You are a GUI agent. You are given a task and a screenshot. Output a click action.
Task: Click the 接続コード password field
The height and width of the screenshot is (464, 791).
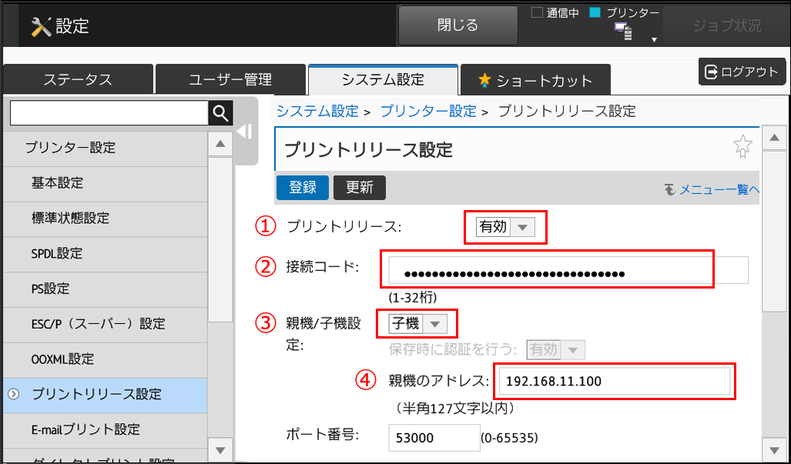click(x=568, y=270)
